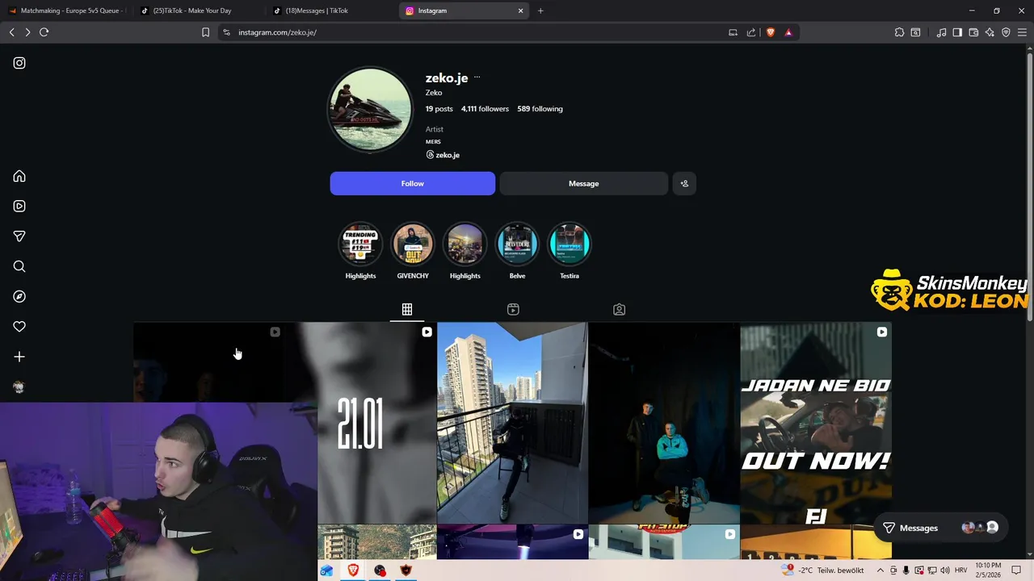This screenshot has height=581, width=1034.
Task: Show hidden system tray icons
Action: [x=880, y=571]
